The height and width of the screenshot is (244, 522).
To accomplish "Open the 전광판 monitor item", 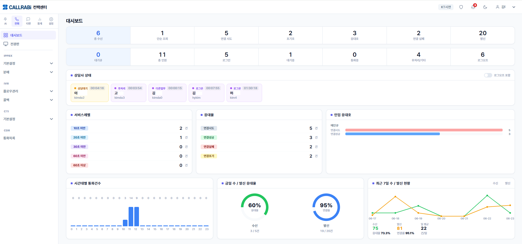I will tap(28, 44).
